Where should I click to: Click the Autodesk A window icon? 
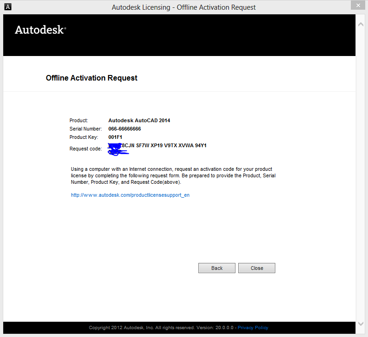point(8,7)
